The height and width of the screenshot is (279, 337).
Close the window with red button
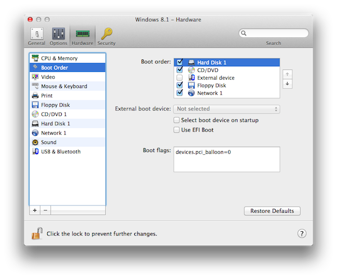(x=30, y=20)
